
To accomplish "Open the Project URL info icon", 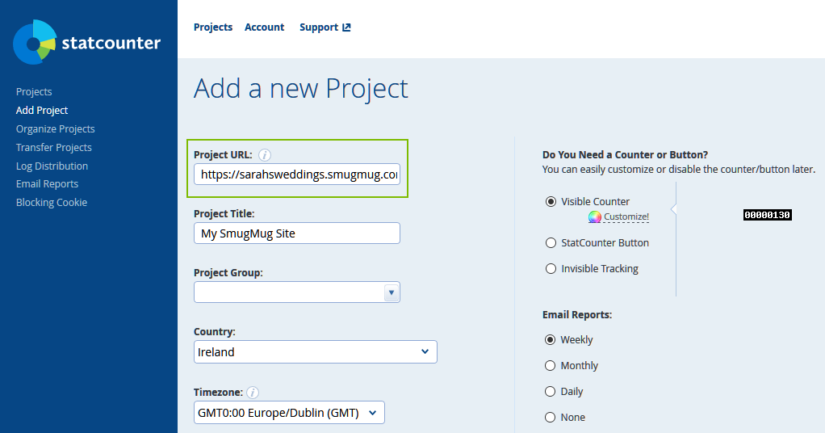I will (x=265, y=155).
